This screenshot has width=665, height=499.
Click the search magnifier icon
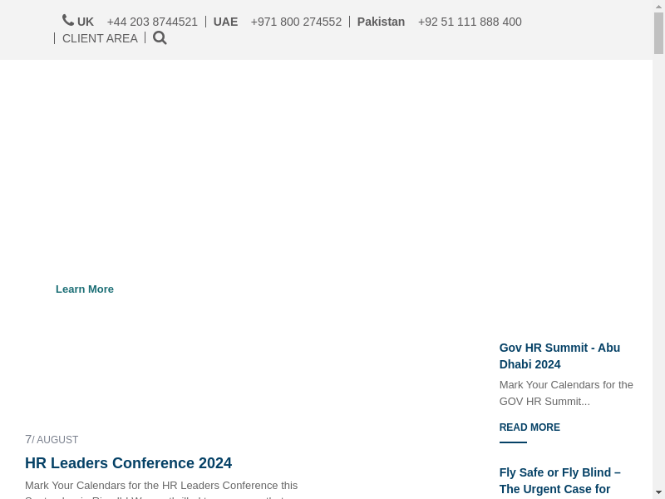pos(160,38)
